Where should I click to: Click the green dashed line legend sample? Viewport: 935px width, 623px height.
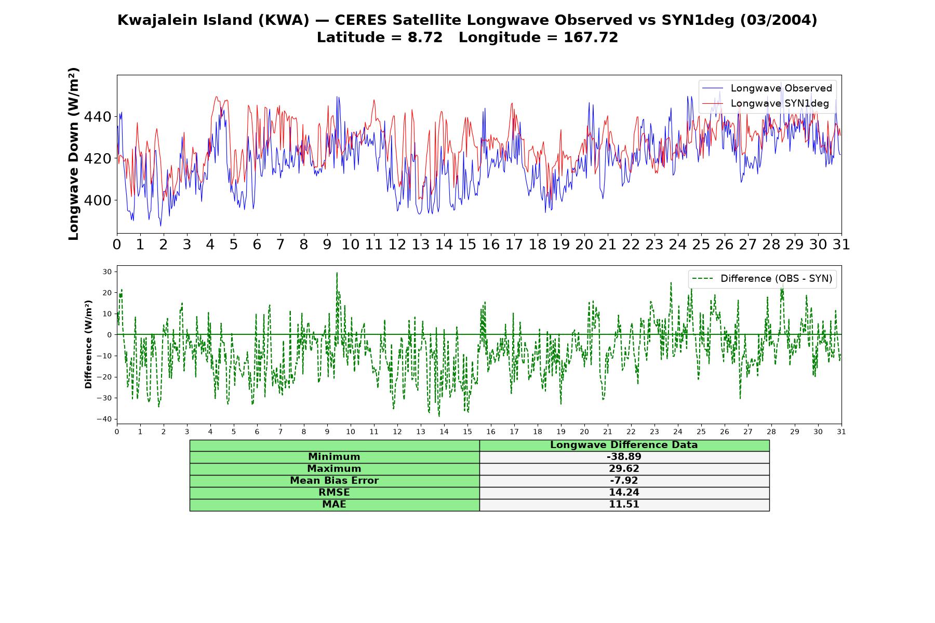pos(703,279)
